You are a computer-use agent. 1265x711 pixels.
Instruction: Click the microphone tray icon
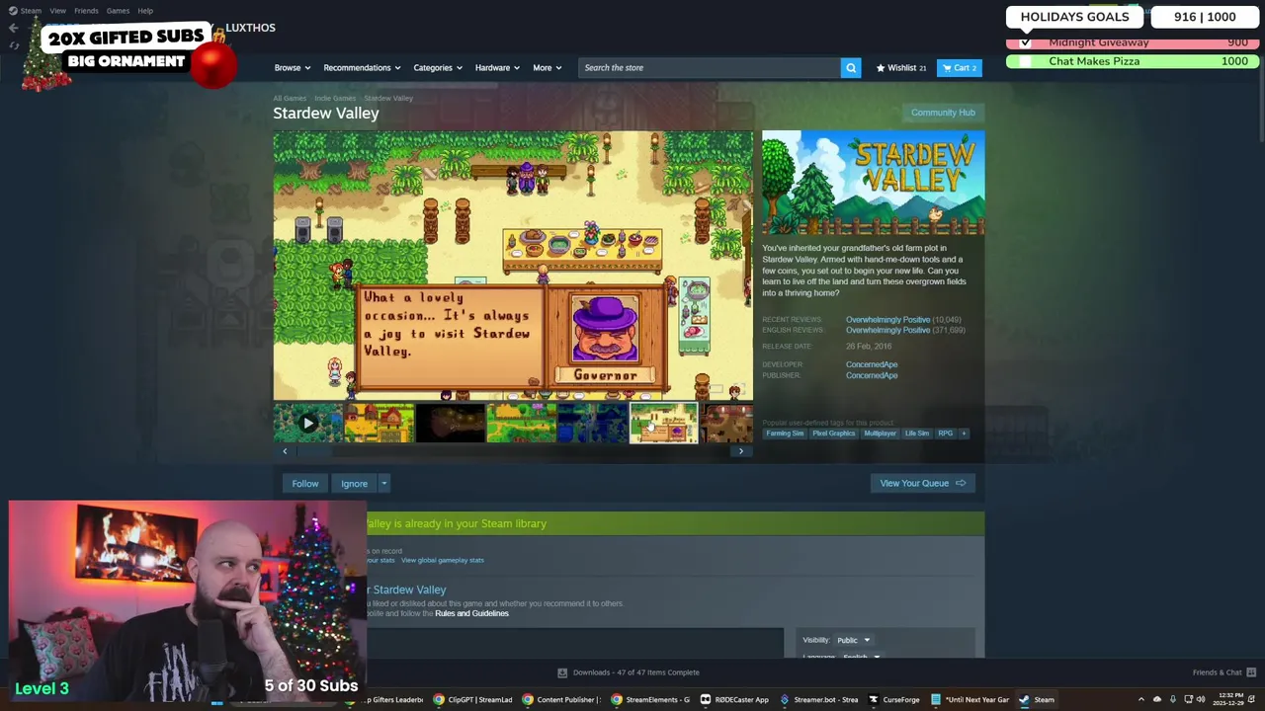(1173, 699)
